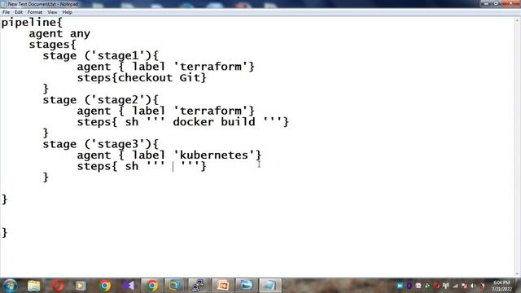This screenshot has width=521, height=293.
Task: Click 'steps{checkout Git}' text
Action: point(142,78)
